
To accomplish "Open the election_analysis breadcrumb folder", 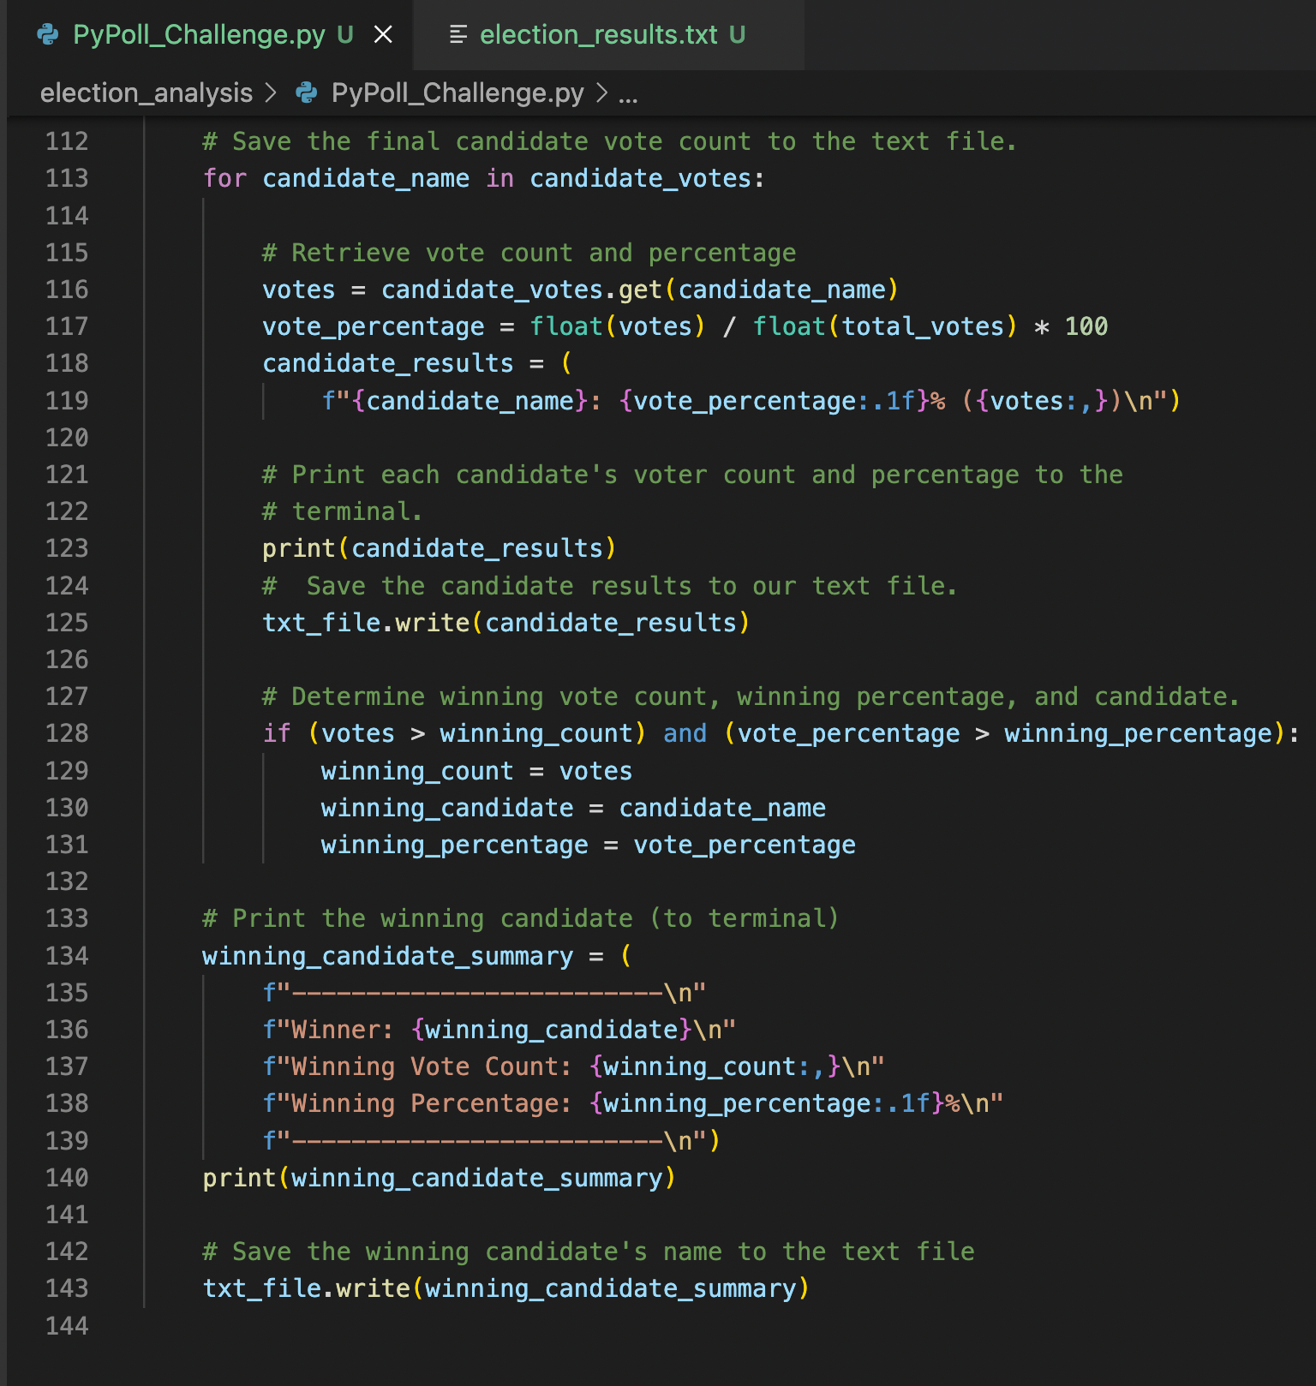I will [x=147, y=93].
